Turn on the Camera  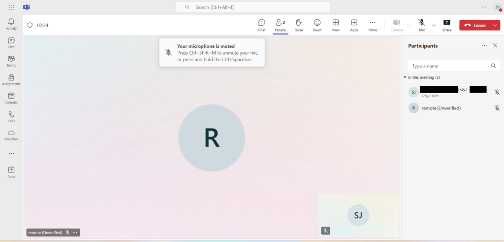coord(396,25)
